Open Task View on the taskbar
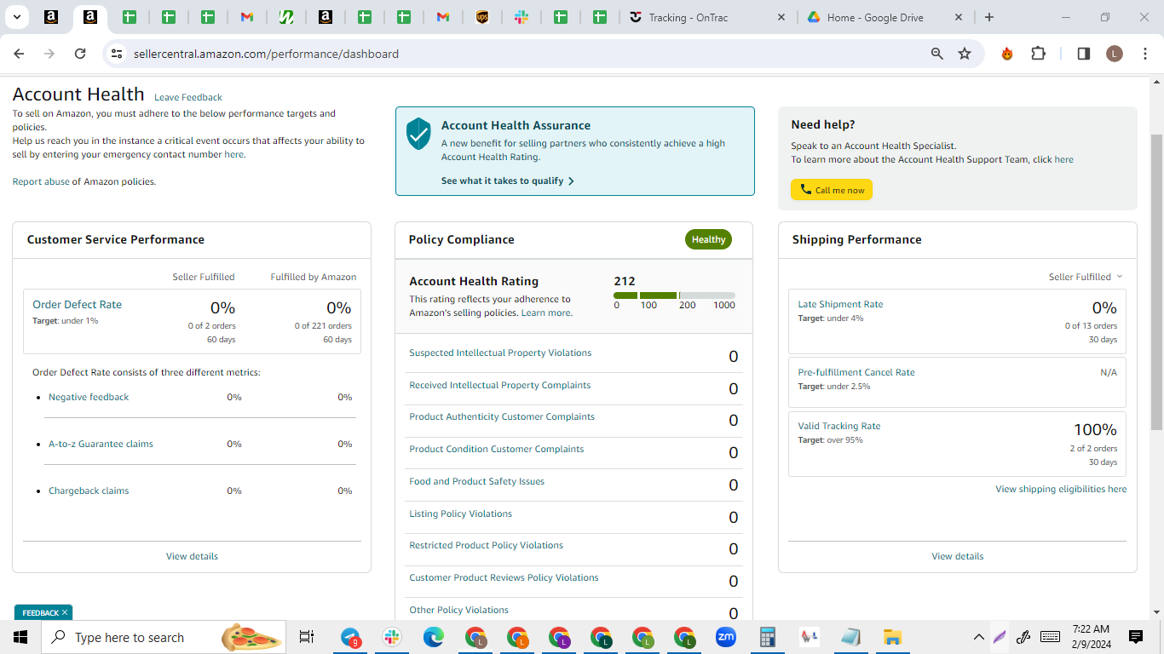The height and width of the screenshot is (654, 1164). [307, 637]
